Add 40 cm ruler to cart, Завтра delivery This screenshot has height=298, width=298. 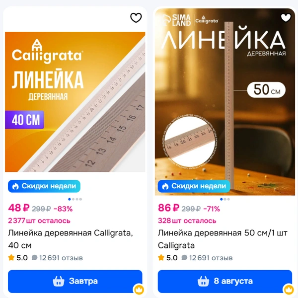coord(75,281)
